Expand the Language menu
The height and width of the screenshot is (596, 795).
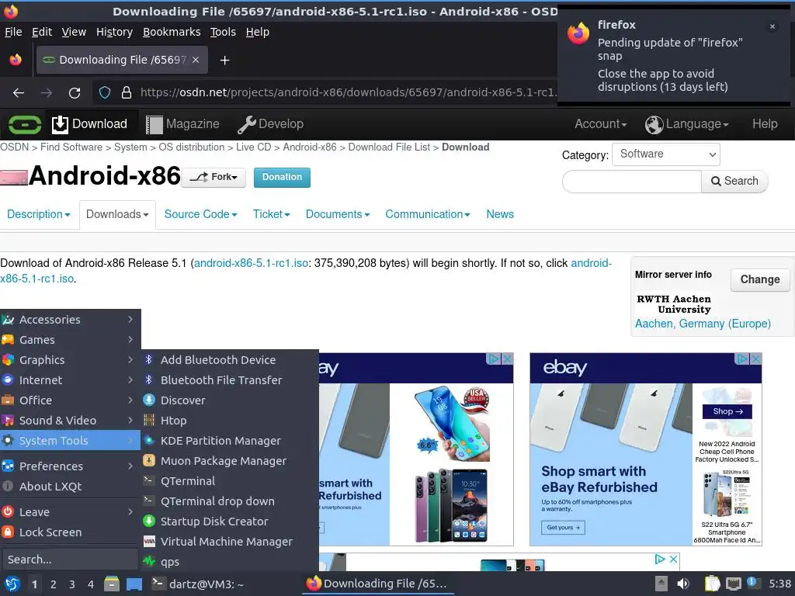pyautogui.click(x=687, y=124)
